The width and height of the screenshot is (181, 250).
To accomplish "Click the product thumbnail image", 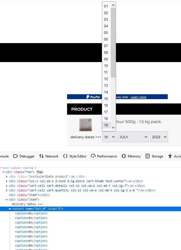I will 85,124.
